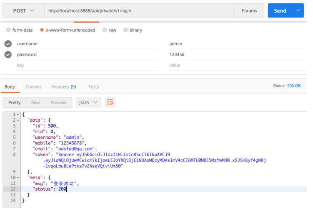The image size is (313, 211).
Task: Collapse the root JSON object at line 1
Action: 18,114
